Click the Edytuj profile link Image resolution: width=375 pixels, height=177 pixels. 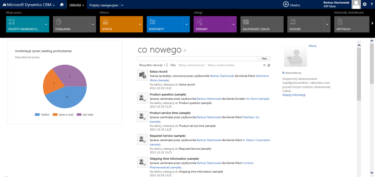click(x=313, y=46)
